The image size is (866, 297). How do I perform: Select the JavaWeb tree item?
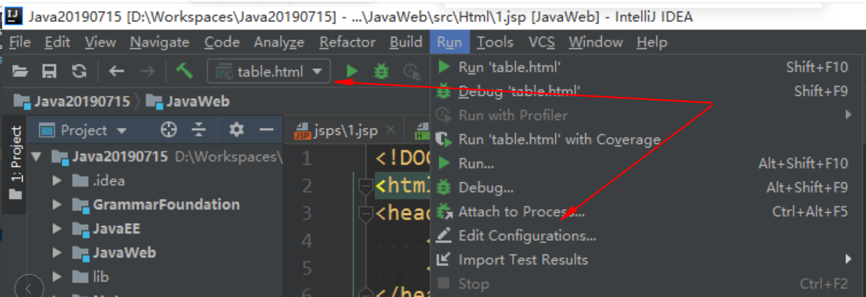[x=114, y=253]
